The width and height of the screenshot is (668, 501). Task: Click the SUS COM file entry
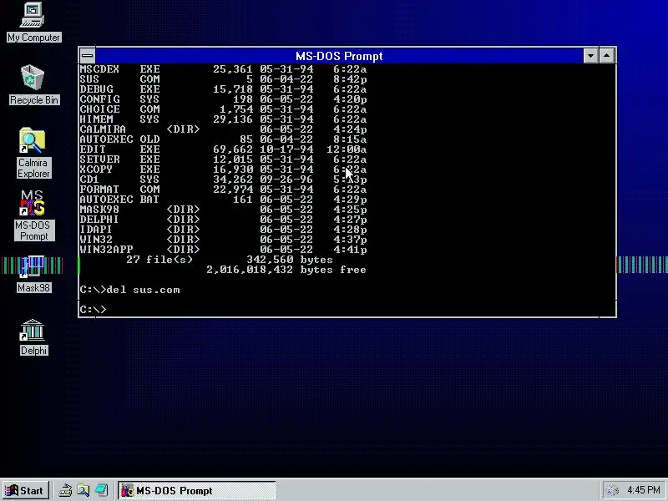click(223, 79)
